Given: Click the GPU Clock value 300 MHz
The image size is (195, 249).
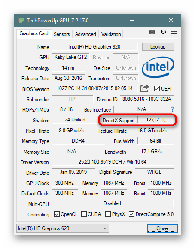Looking at the screenshot, I should [x=65, y=183].
